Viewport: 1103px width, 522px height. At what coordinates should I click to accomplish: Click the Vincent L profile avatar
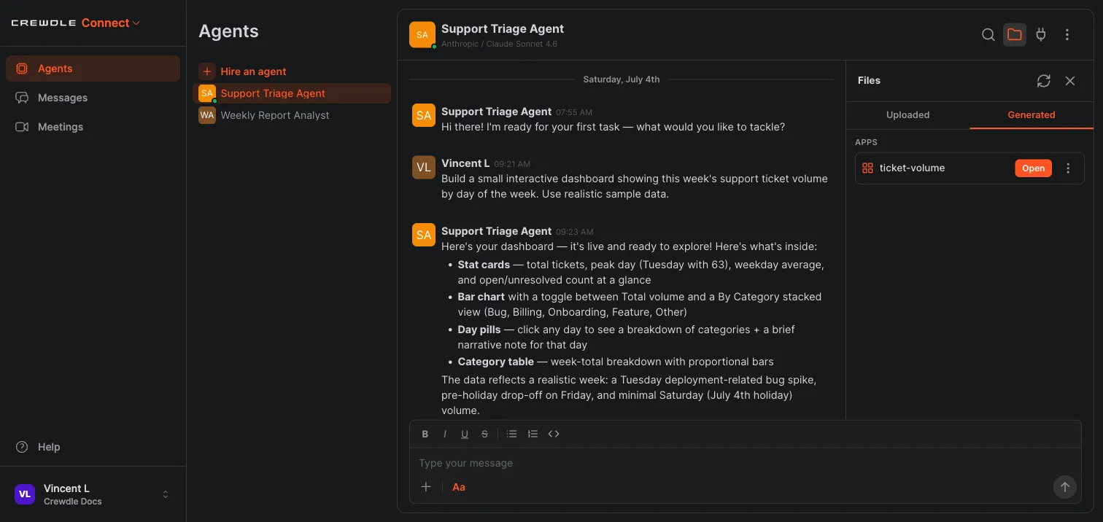tap(25, 494)
